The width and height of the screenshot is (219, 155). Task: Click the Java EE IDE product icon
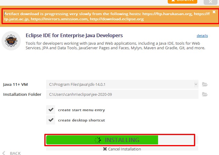pyautogui.click(x=11, y=41)
